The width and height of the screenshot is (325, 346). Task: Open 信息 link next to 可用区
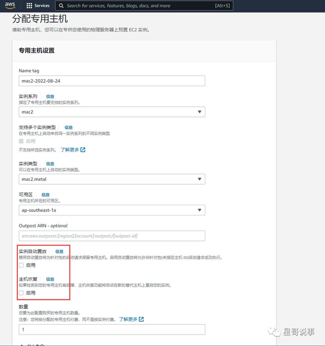[x=45, y=194]
